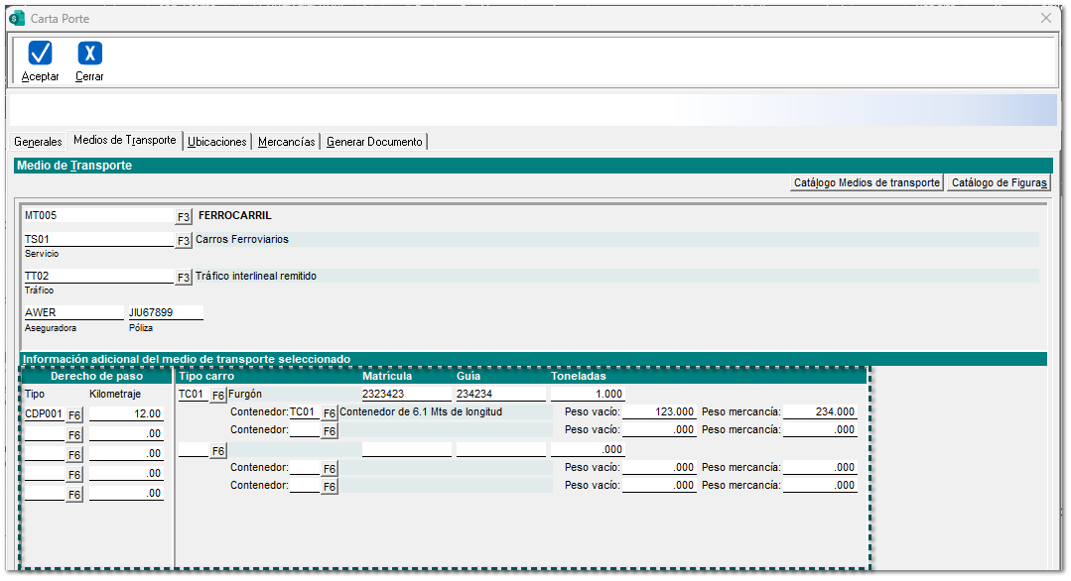Switch to the Generales tab
This screenshot has height=581, width=1071.
(x=38, y=142)
